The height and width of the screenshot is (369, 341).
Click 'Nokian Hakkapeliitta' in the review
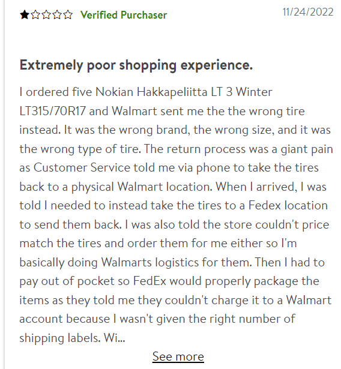151,92
